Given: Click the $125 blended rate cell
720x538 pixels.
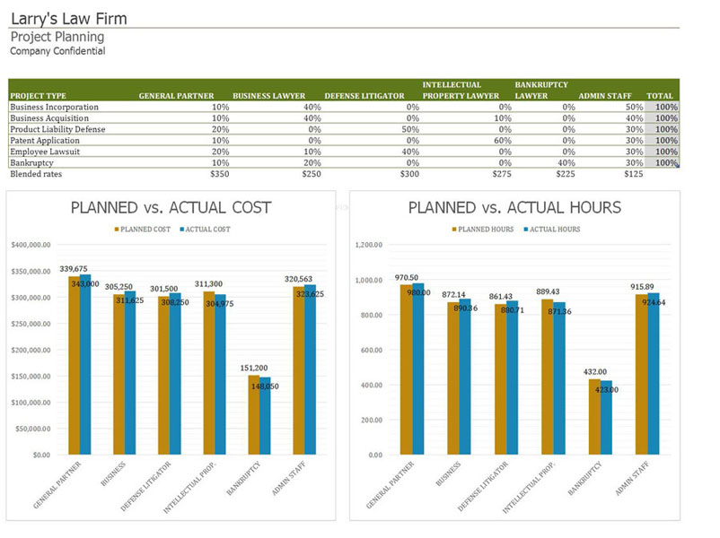Looking at the screenshot, I should [633, 174].
